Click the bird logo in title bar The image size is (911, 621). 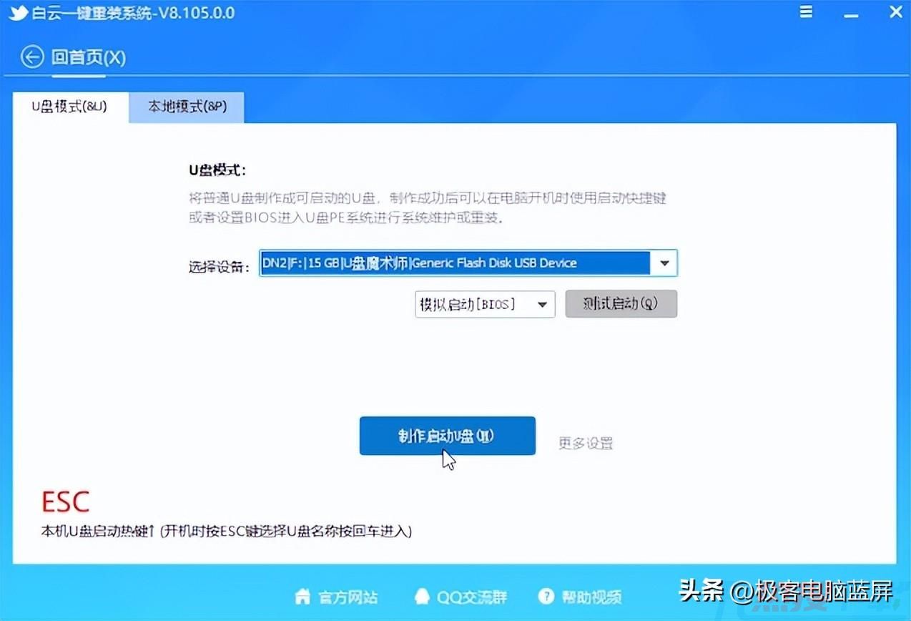(19, 13)
